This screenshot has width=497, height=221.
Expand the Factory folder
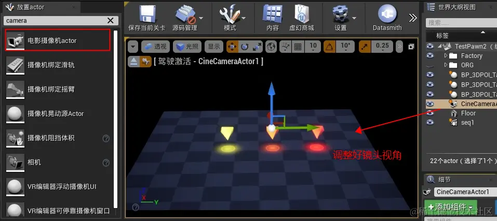point(446,55)
